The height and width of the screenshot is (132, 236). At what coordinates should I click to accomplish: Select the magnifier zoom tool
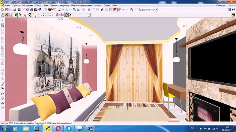(x=74, y=10)
